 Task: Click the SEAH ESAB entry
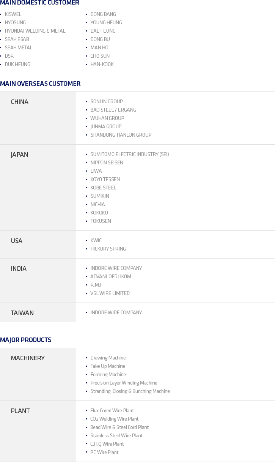tap(17, 39)
